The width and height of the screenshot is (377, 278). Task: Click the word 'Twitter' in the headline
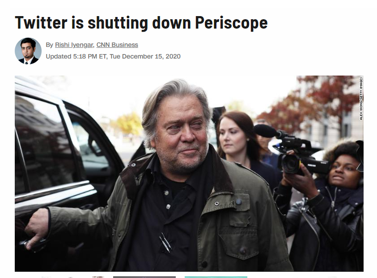(41, 23)
